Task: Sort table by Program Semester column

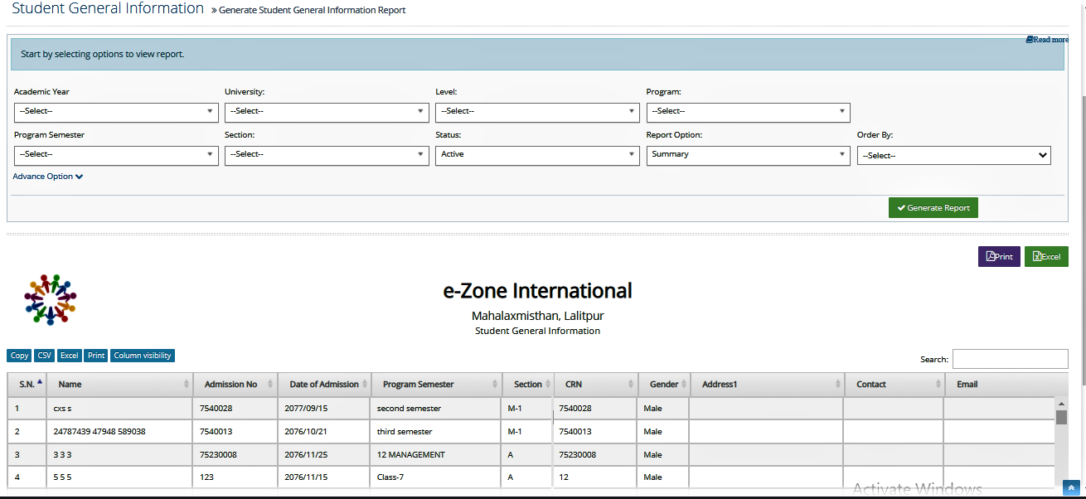Action: pos(437,385)
